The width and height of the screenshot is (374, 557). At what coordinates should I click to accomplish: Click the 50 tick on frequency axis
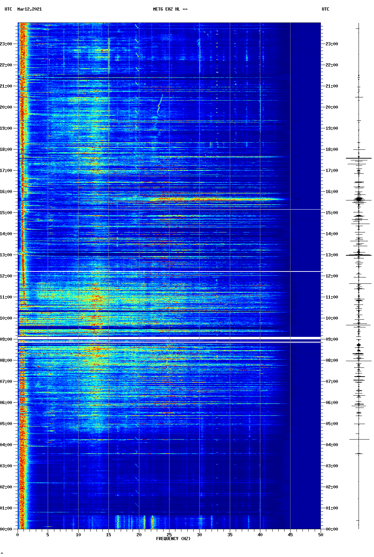(320, 534)
